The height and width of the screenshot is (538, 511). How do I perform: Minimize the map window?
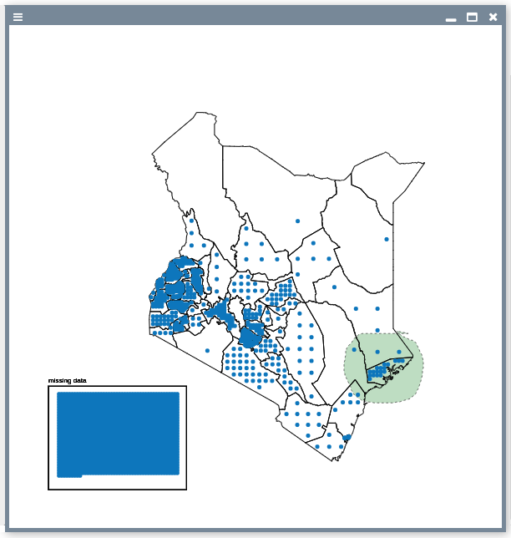click(451, 18)
